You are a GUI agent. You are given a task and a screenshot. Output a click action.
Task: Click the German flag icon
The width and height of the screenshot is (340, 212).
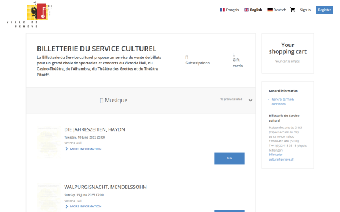(x=270, y=10)
